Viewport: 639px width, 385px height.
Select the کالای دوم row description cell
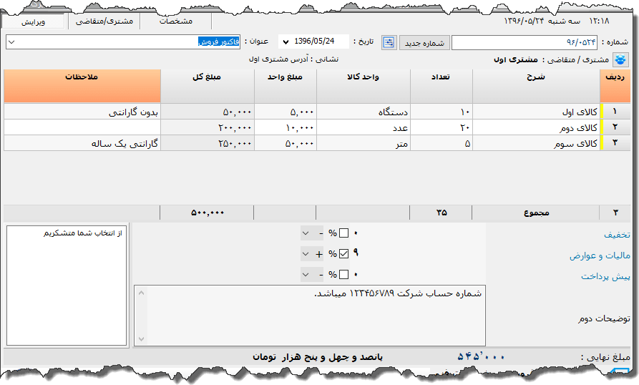point(535,127)
